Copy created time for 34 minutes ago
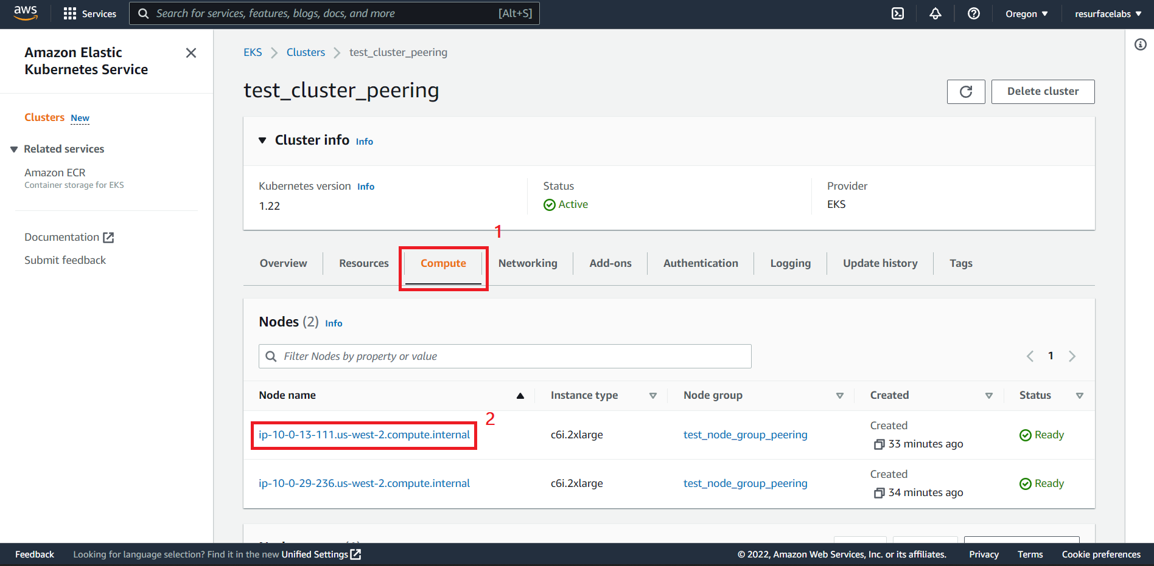Viewport: 1154px width, 566px height. pos(879,493)
